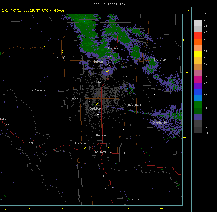Click the Base_Reflectivity title
This screenshot has width=217, height=212.
point(109,4)
